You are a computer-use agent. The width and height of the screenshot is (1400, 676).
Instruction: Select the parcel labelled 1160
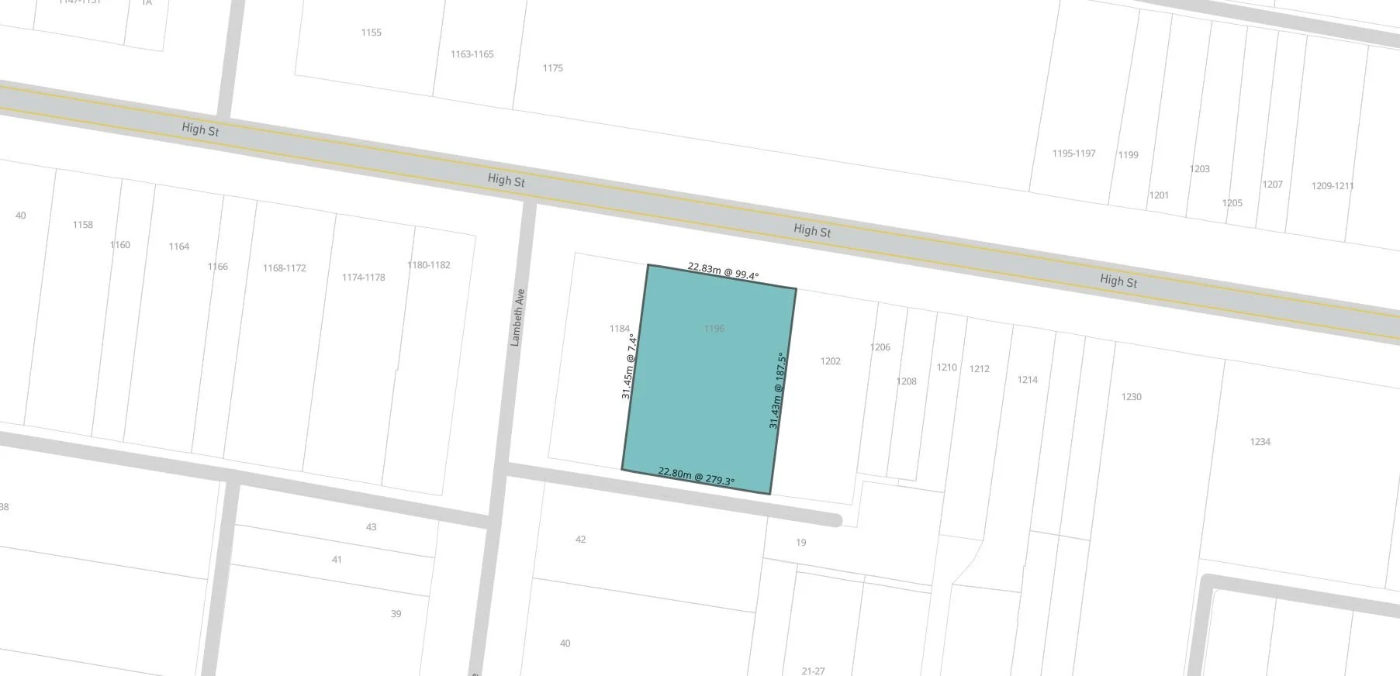(x=120, y=245)
